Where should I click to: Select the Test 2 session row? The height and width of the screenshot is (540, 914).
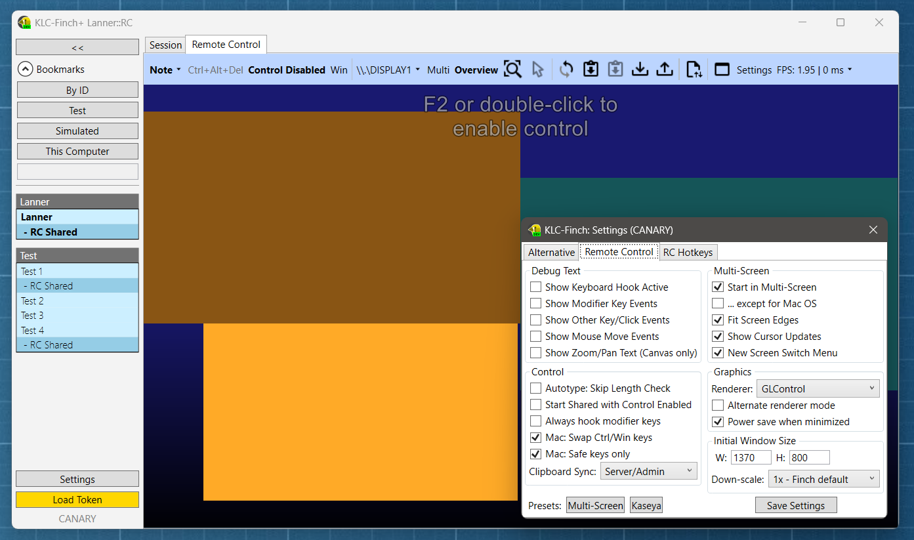(77, 301)
